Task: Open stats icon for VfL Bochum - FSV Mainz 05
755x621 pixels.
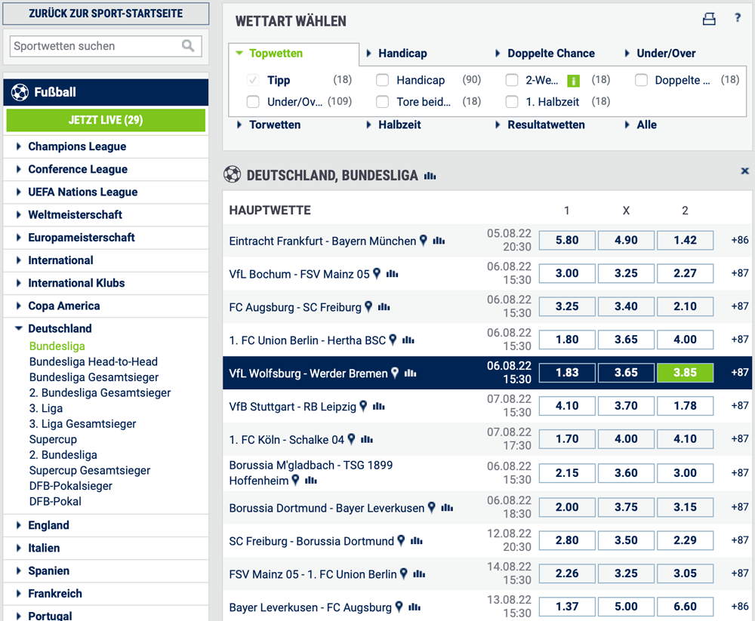Action: pyautogui.click(x=392, y=274)
